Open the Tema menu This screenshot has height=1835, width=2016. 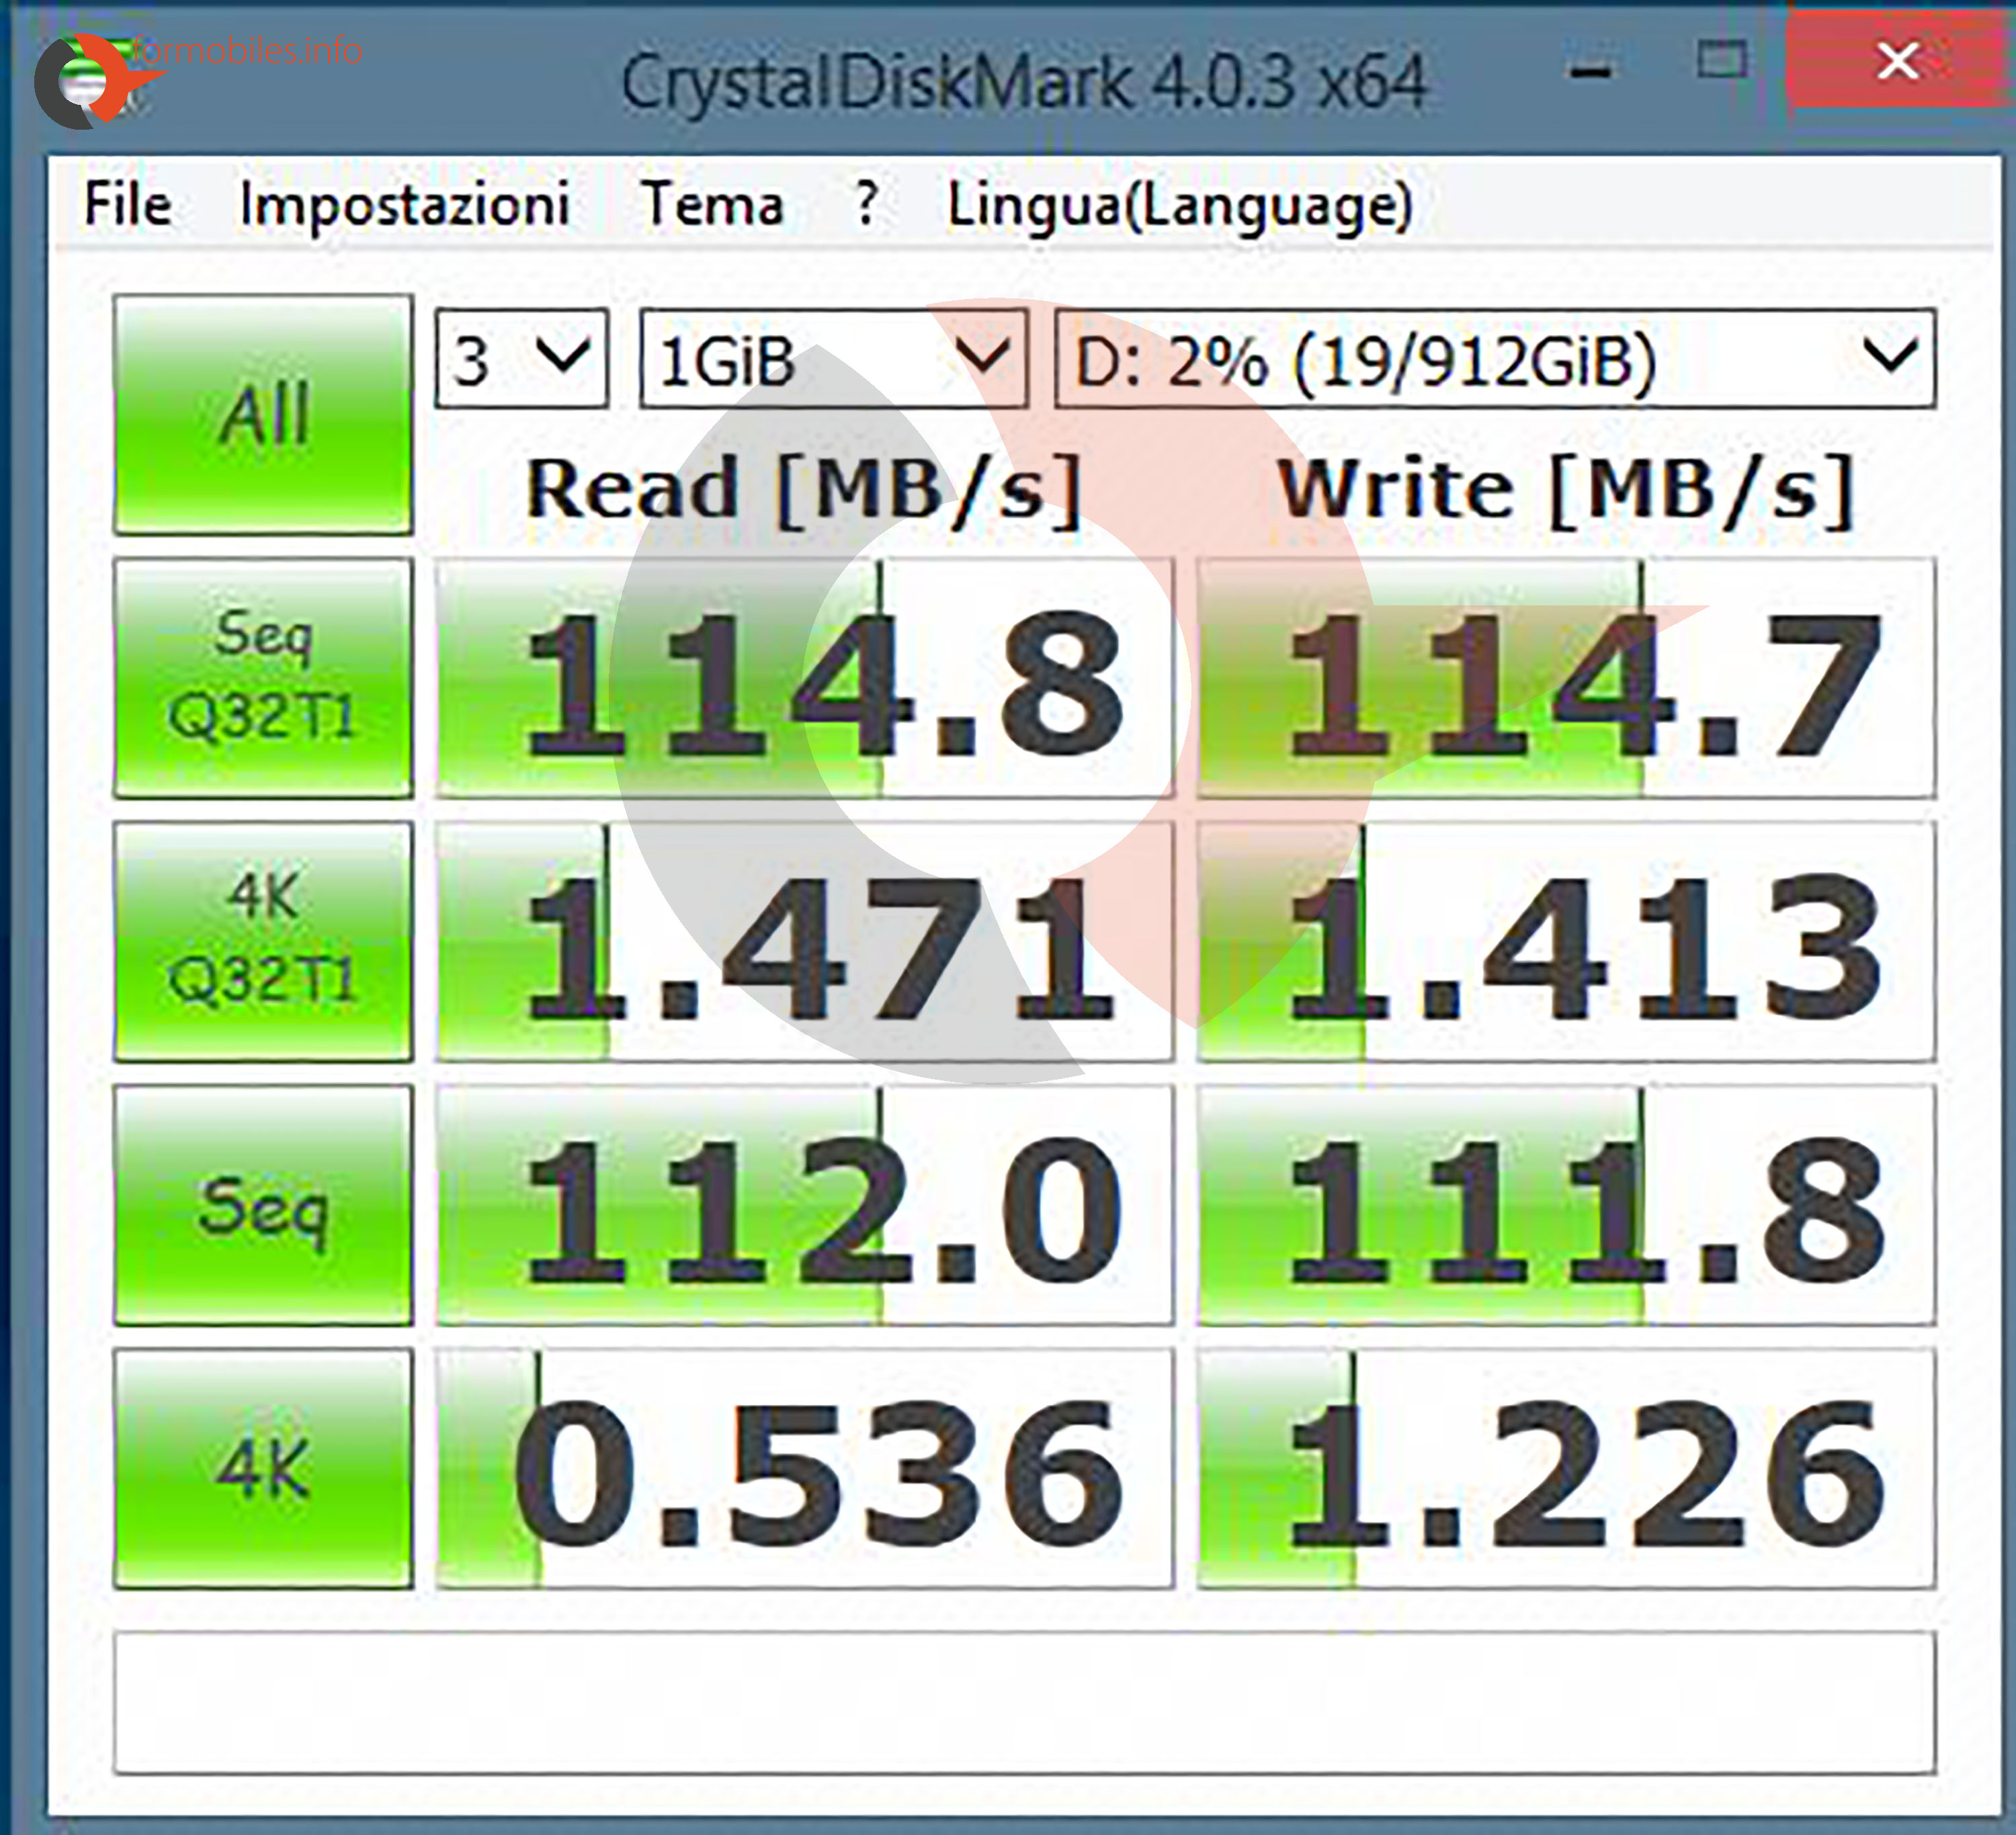point(712,205)
